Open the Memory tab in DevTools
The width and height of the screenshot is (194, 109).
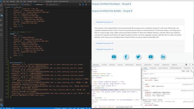[139, 65]
